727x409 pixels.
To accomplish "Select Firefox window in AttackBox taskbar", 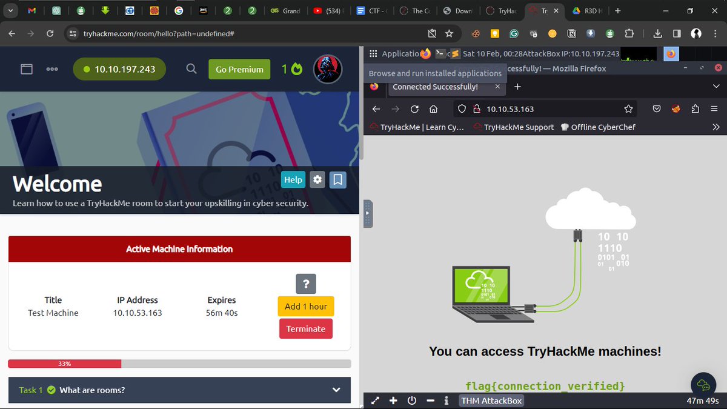I will click(x=670, y=54).
